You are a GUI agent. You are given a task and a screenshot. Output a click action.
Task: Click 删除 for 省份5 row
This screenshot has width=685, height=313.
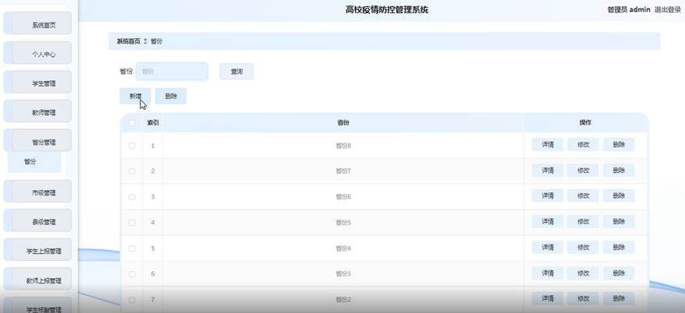pyautogui.click(x=619, y=221)
